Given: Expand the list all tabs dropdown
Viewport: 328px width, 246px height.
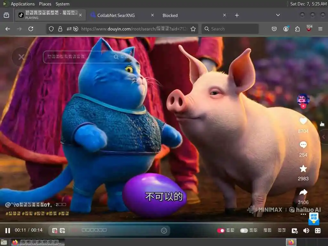Looking at the screenshot, I should pyautogui.click(x=278, y=15).
